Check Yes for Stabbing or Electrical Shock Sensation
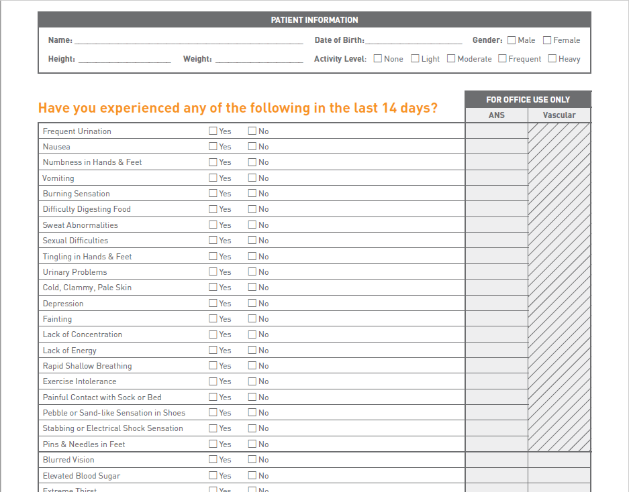Screen dimensions: 629x492 click(213, 428)
